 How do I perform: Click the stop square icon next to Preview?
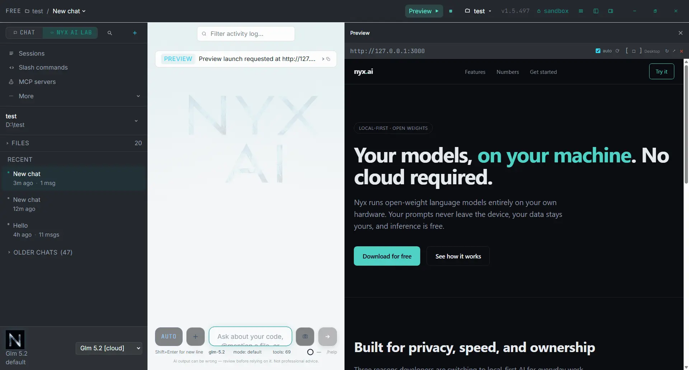[451, 11]
